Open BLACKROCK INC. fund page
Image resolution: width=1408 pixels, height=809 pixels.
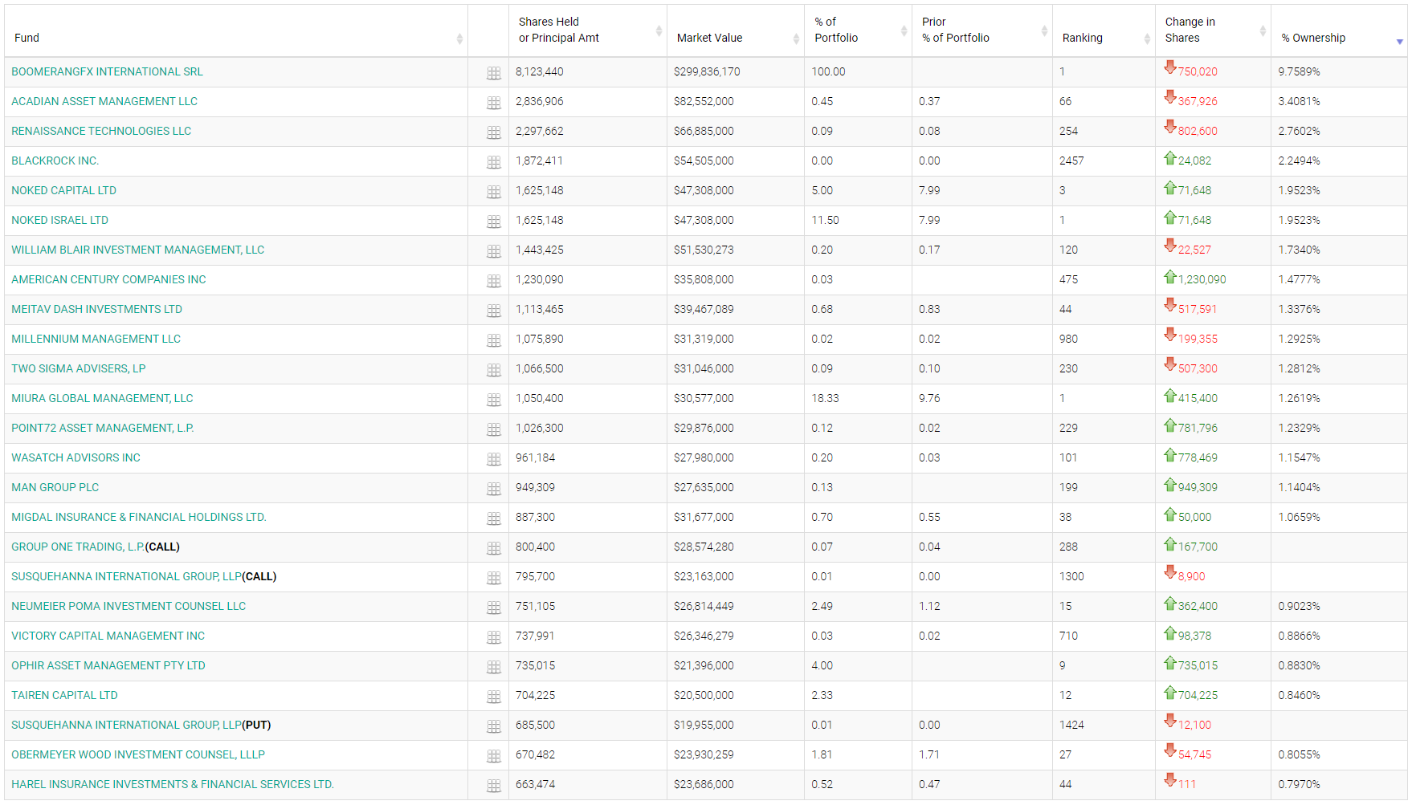coord(55,161)
